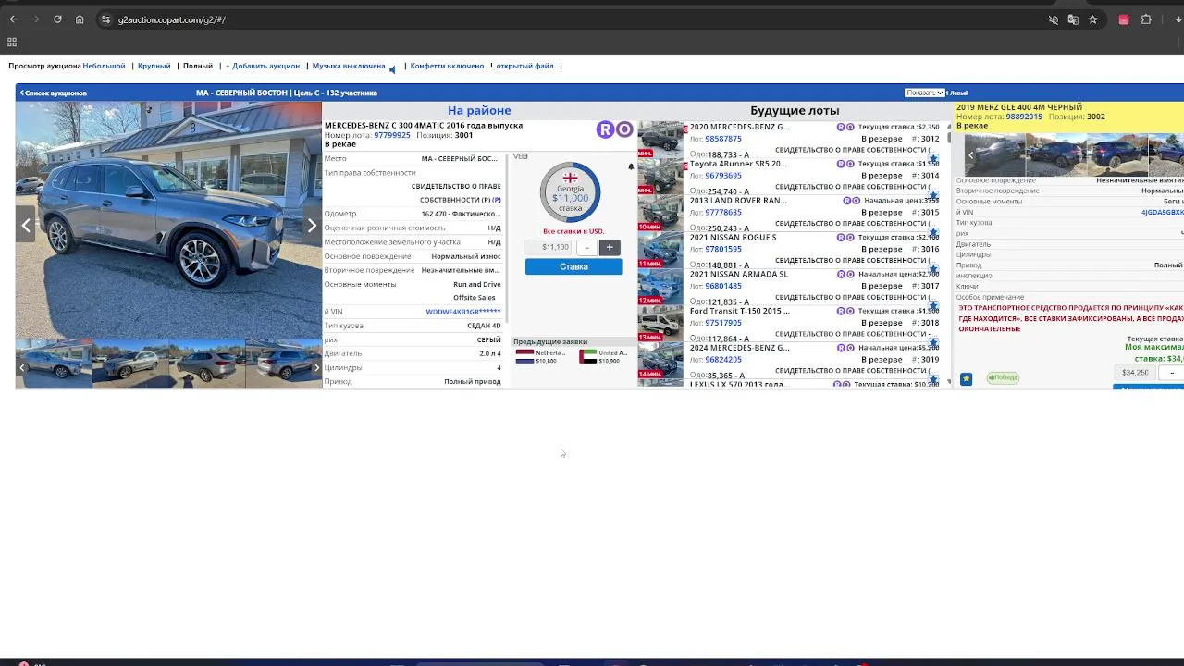Place bid with the Ставка button
This screenshot has height=666, width=1184.
click(x=573, y=266)
